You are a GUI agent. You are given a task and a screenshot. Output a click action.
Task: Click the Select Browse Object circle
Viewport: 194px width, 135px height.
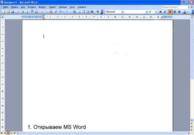pyautogui.click(x=192, y=126)
